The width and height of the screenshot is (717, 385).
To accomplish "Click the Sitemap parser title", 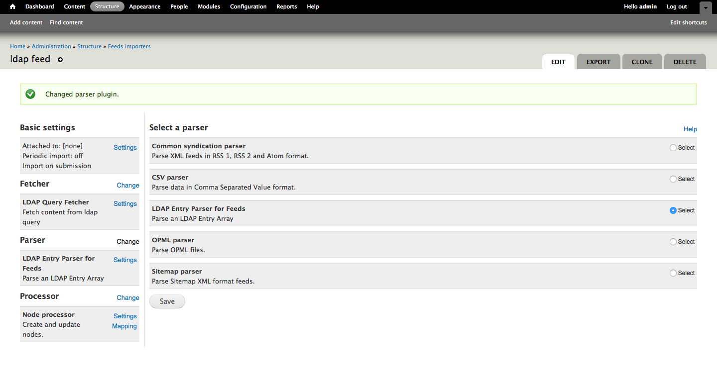I will point(177,272).
